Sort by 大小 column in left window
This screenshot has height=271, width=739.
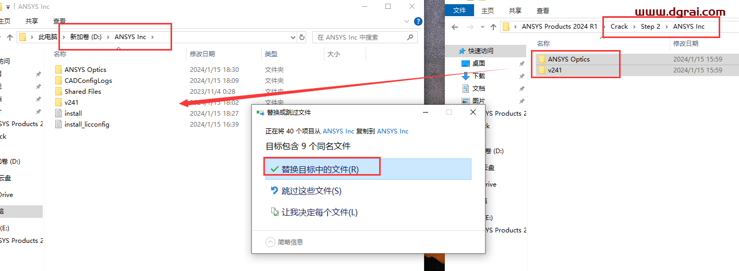[x=333, y=54]
